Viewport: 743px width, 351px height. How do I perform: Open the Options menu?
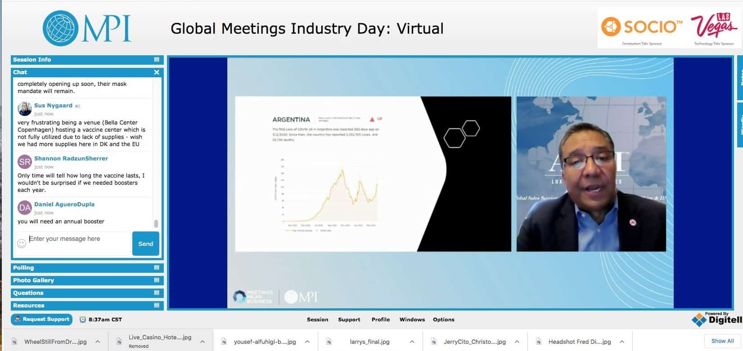point(443,320)
